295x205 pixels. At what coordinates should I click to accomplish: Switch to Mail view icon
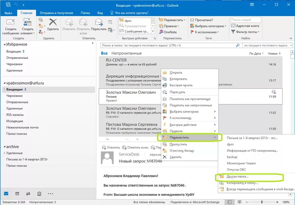point(6,194)
